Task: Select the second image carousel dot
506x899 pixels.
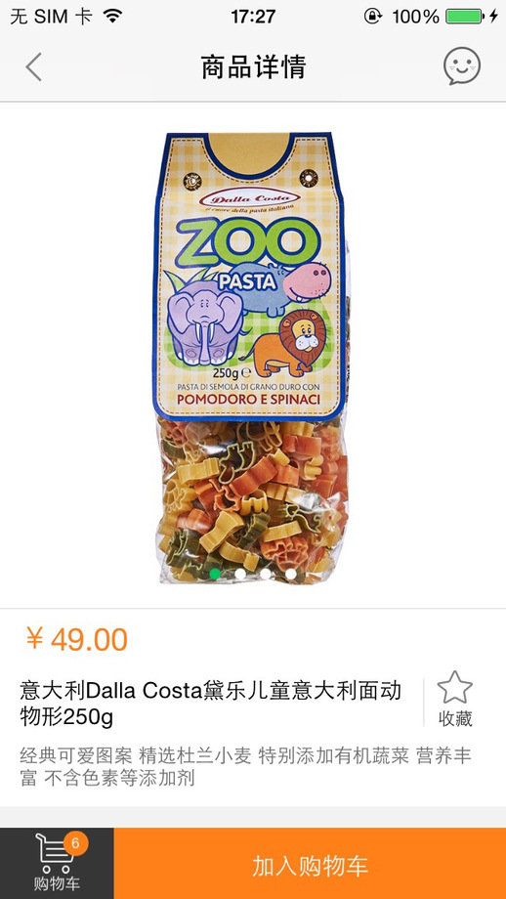Action: pyautogui.click(x=240, y=574)
